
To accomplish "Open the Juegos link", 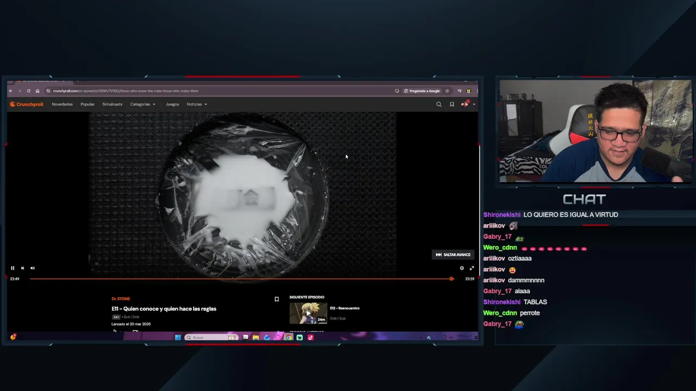I will coord(172,104).
